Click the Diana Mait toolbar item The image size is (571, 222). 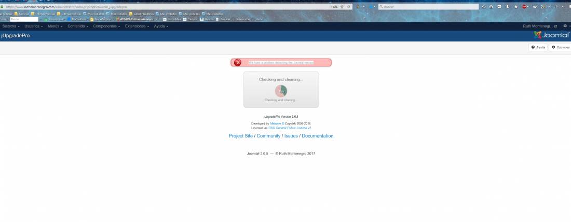point(172,19)
